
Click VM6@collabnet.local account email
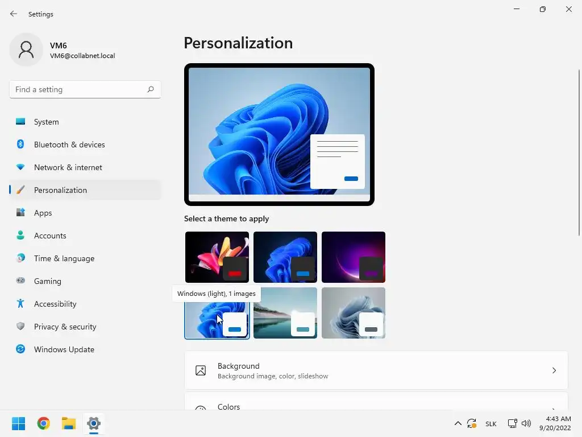click(x=82, y=56)
